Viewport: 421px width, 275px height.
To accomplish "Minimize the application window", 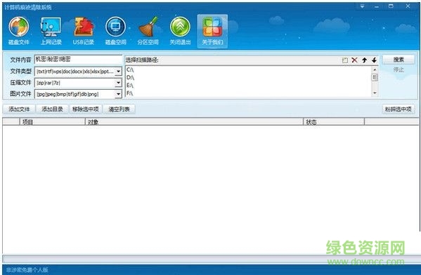I will click(x=377, y=6).
